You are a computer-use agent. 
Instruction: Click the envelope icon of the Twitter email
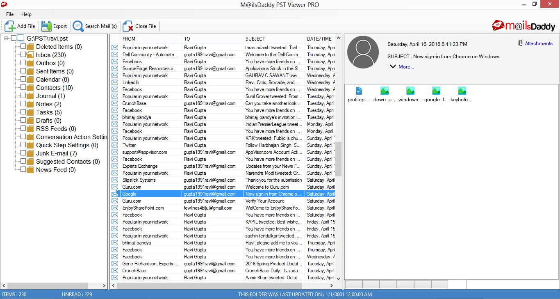coord(115,145)
